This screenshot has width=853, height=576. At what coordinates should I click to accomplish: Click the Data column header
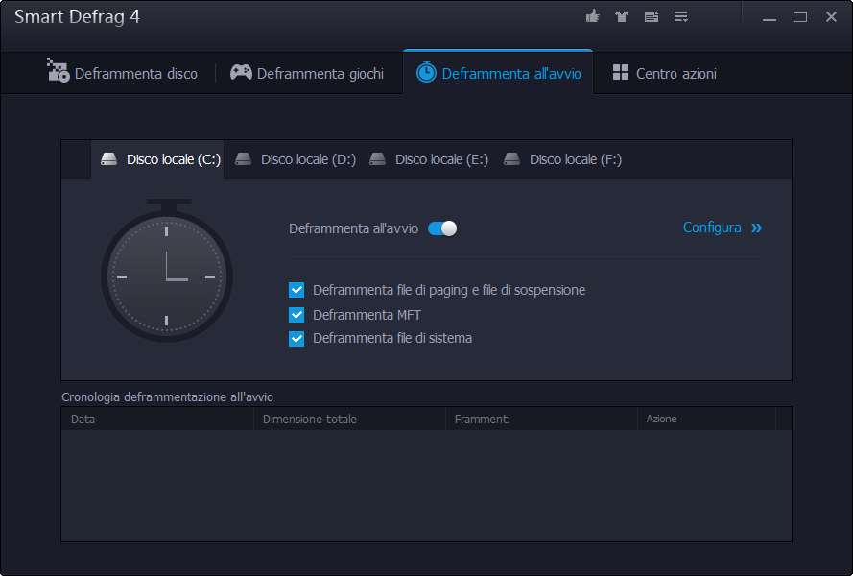pyautogui.click(x=83, y=419)
